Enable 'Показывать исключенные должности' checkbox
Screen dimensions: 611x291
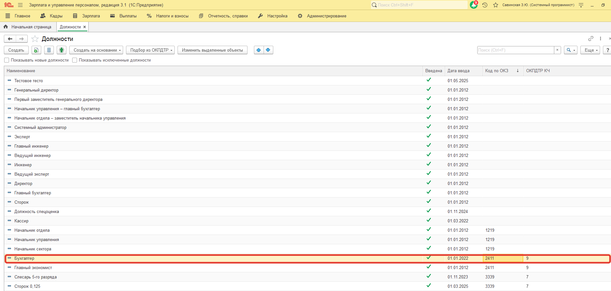[x=75, y=60]
